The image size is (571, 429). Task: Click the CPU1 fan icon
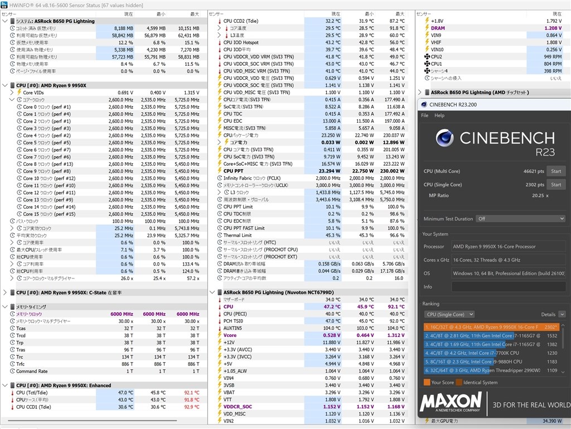(427, 64)
